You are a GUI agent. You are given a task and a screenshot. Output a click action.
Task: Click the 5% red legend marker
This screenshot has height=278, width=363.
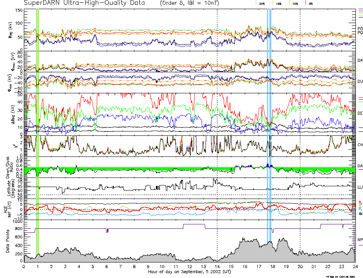[x=305, y=3]
